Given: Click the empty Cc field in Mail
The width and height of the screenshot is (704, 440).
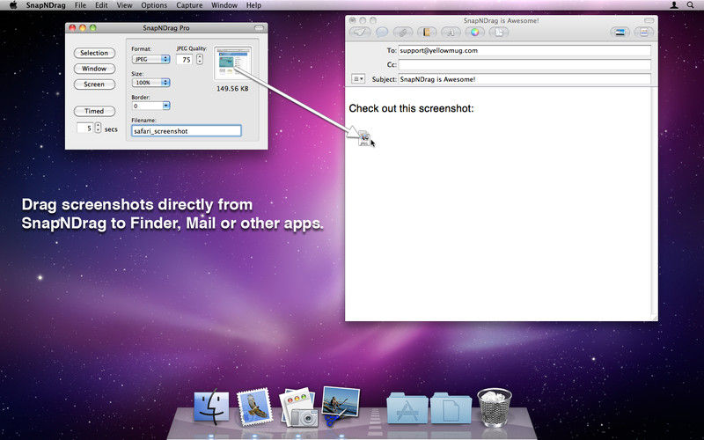Looking at the screenshot, I should (524, 64).
